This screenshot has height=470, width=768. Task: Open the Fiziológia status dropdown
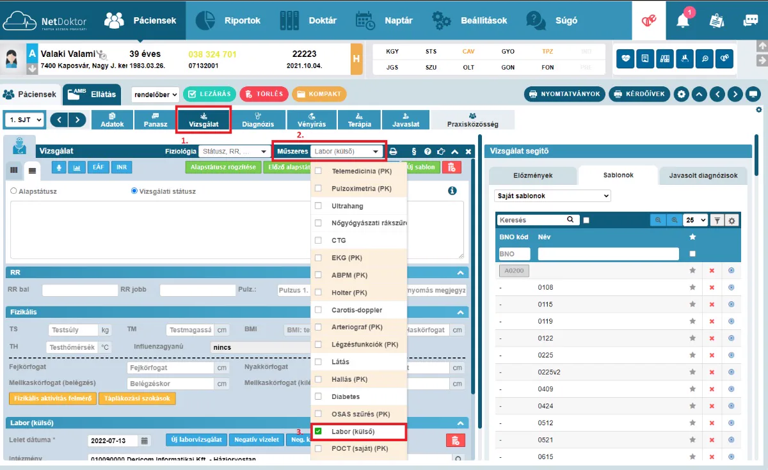pyautogui.click(x=234, y=152)
